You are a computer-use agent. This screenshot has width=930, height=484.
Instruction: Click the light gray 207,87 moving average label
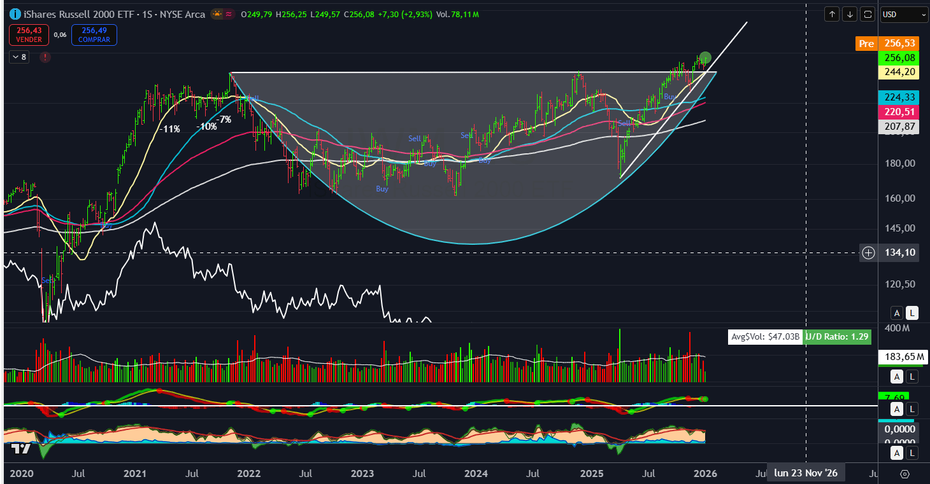(900, 127)
